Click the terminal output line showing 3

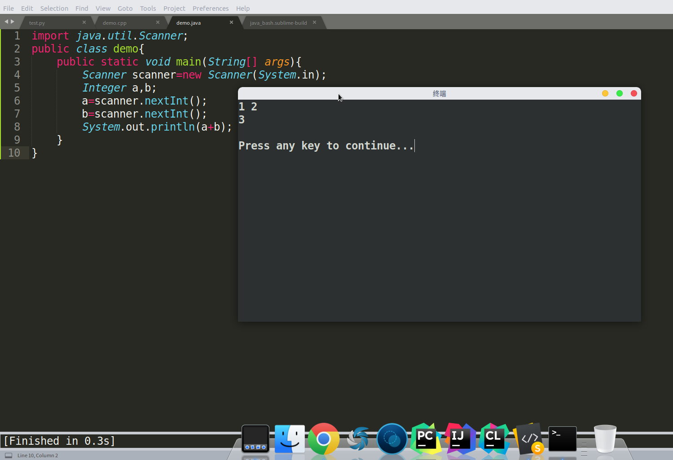[242, 119]
